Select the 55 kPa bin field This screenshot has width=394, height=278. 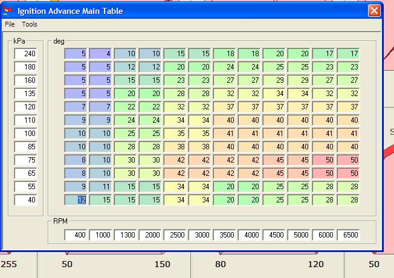25,187
